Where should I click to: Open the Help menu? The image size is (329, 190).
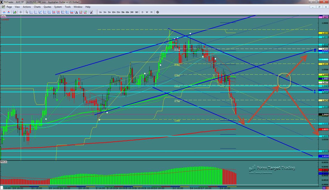88,7
